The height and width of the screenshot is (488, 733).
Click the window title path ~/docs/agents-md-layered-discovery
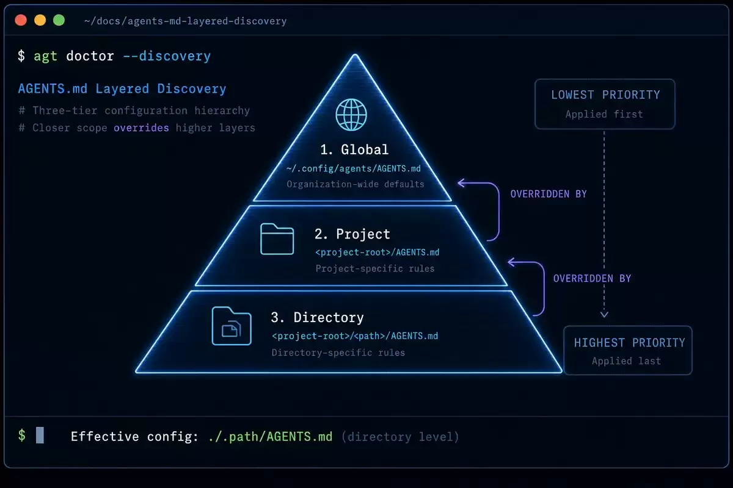(x=185, y=21)
